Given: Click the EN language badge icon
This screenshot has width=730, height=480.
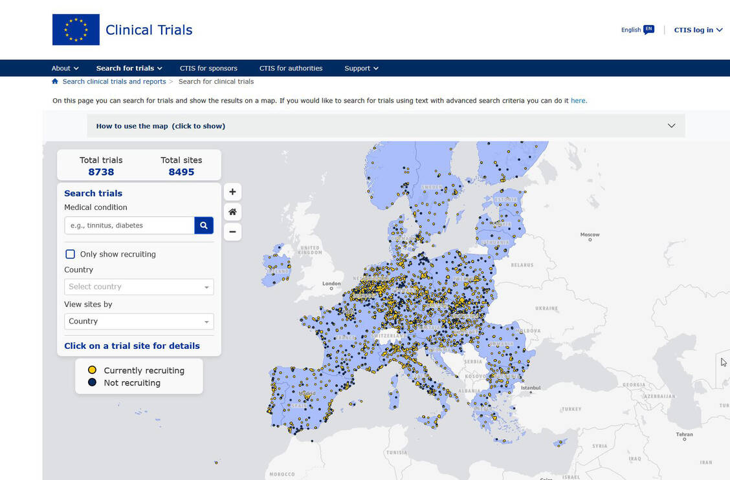Looking at the screenshot, I should tap(648, 30).
